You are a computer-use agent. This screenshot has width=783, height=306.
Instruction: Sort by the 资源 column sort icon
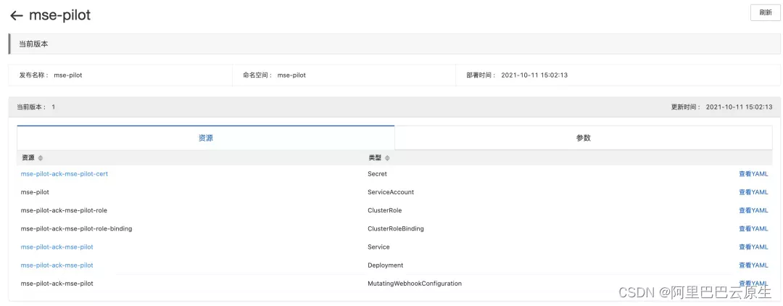coord(41,158)
